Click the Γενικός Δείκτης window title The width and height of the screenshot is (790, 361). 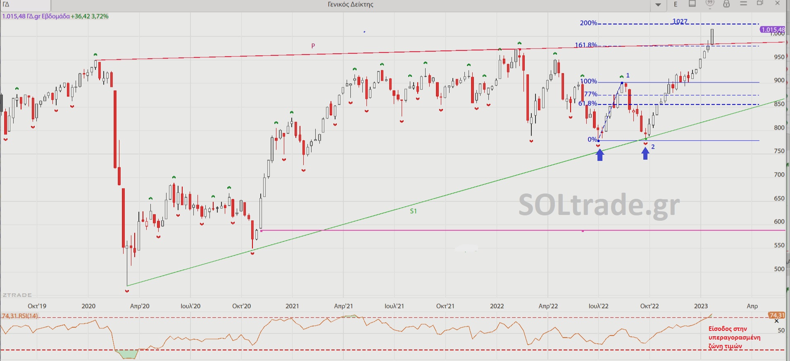tap(350, 5)
